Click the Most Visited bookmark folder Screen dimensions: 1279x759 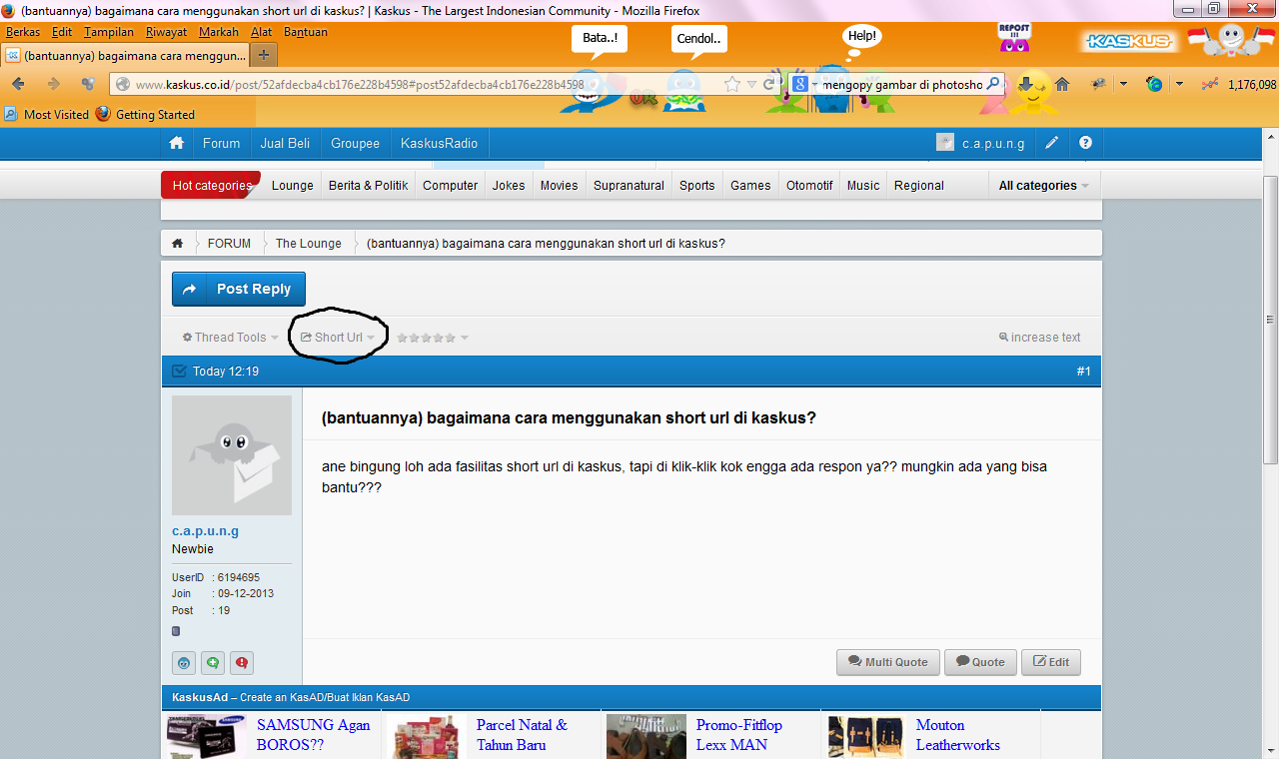[47, 114]
